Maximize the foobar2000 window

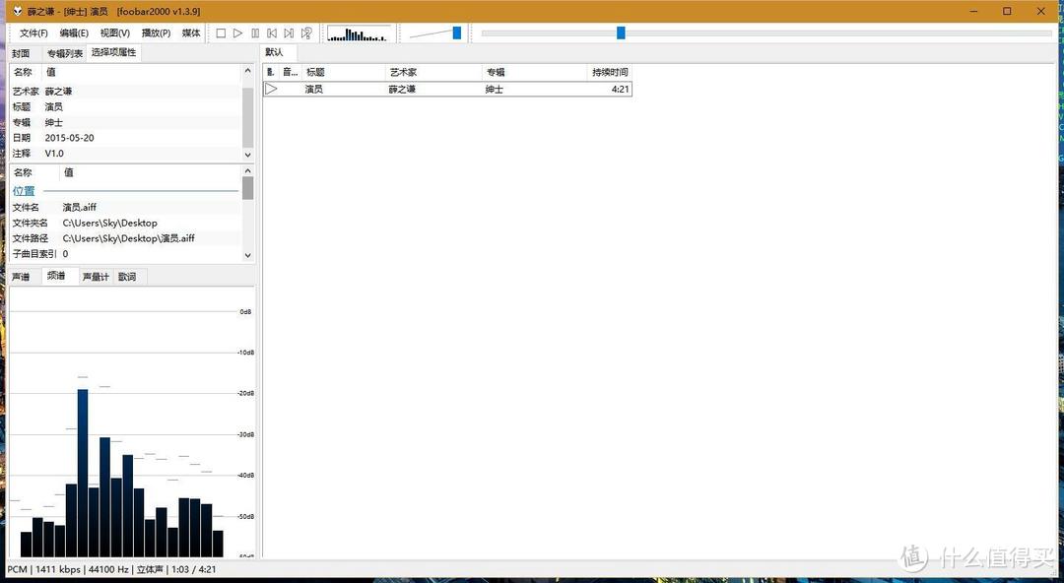(x=1007, y=12)
